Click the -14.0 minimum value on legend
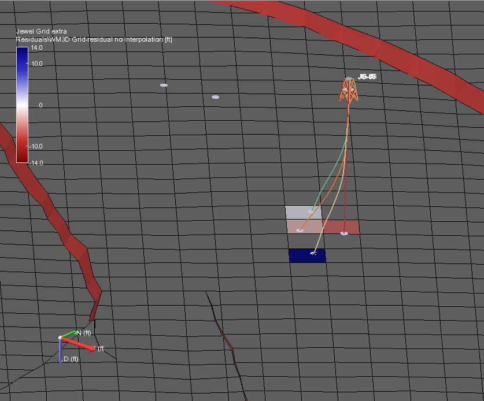484x401 pixels. (36, 163)
